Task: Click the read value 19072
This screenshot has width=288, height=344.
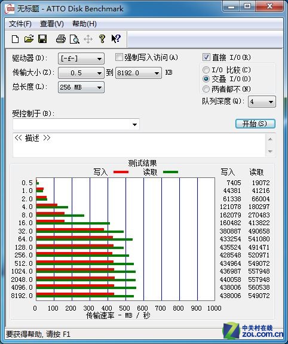Action: point(261,183)
